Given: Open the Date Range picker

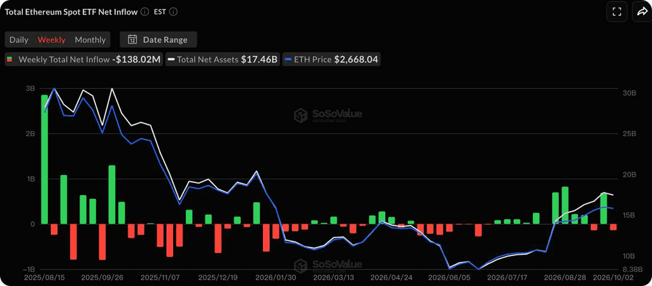Looking at the screenshot, I should [159, 40].
